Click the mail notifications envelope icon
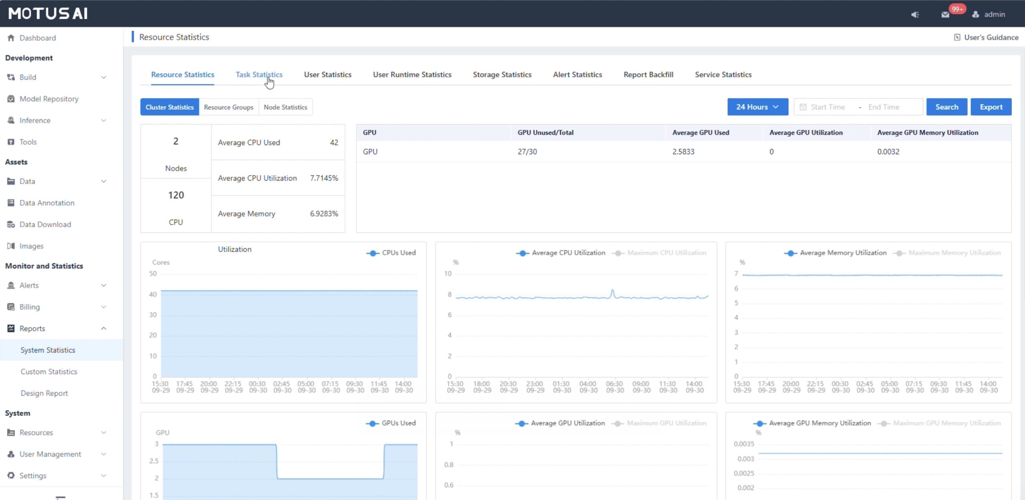1025x500 pixels. coord(945,15)
